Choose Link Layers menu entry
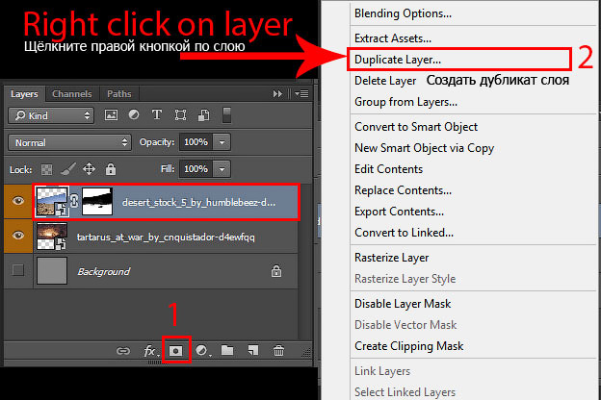 coord(382,371)
